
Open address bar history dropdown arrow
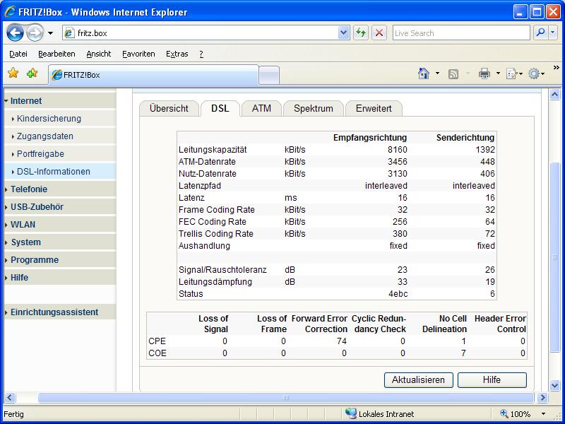click(344, 33)
